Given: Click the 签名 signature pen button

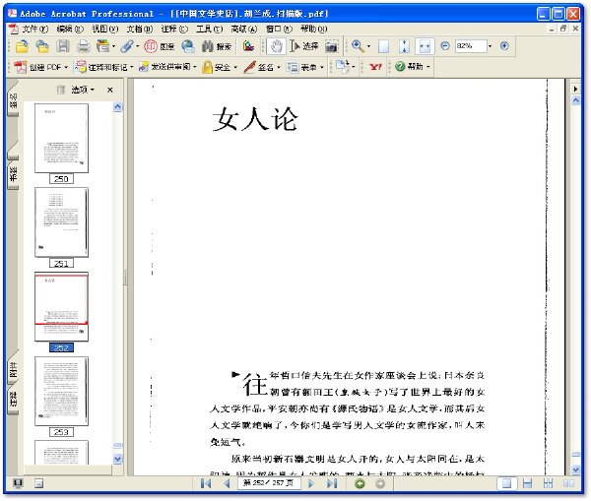Looking at the screenshot, I should click(x=258, y=67).
